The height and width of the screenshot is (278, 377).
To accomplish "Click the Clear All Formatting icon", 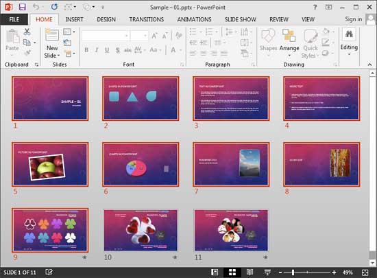I will click(179, 36).
